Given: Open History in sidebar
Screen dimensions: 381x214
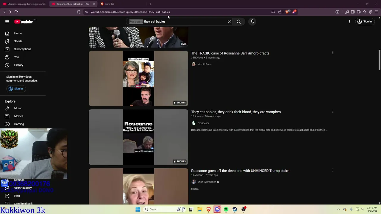Looking at the screenshot, I should point(18,65).
